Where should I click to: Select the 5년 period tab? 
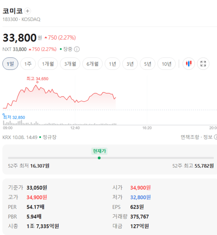pyautogui.click(x=148, y=64)
